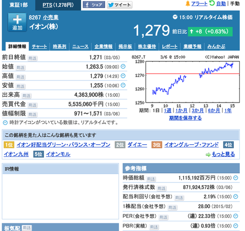Click the 用語 glossary icon beside PBR
The height and width of the screenshot is (231, 245).
click(154, 227)
